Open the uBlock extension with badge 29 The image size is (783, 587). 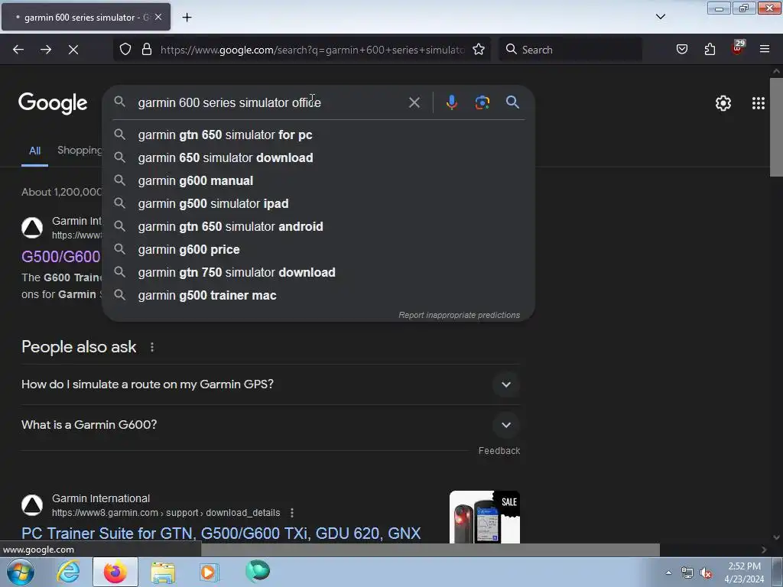tap(738, 48)
